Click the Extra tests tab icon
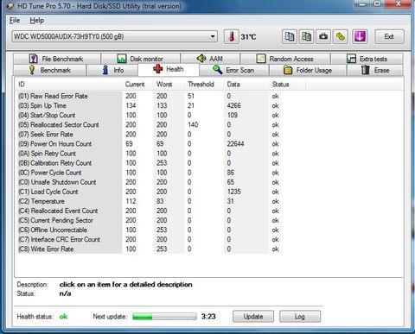 pos(351,59)
